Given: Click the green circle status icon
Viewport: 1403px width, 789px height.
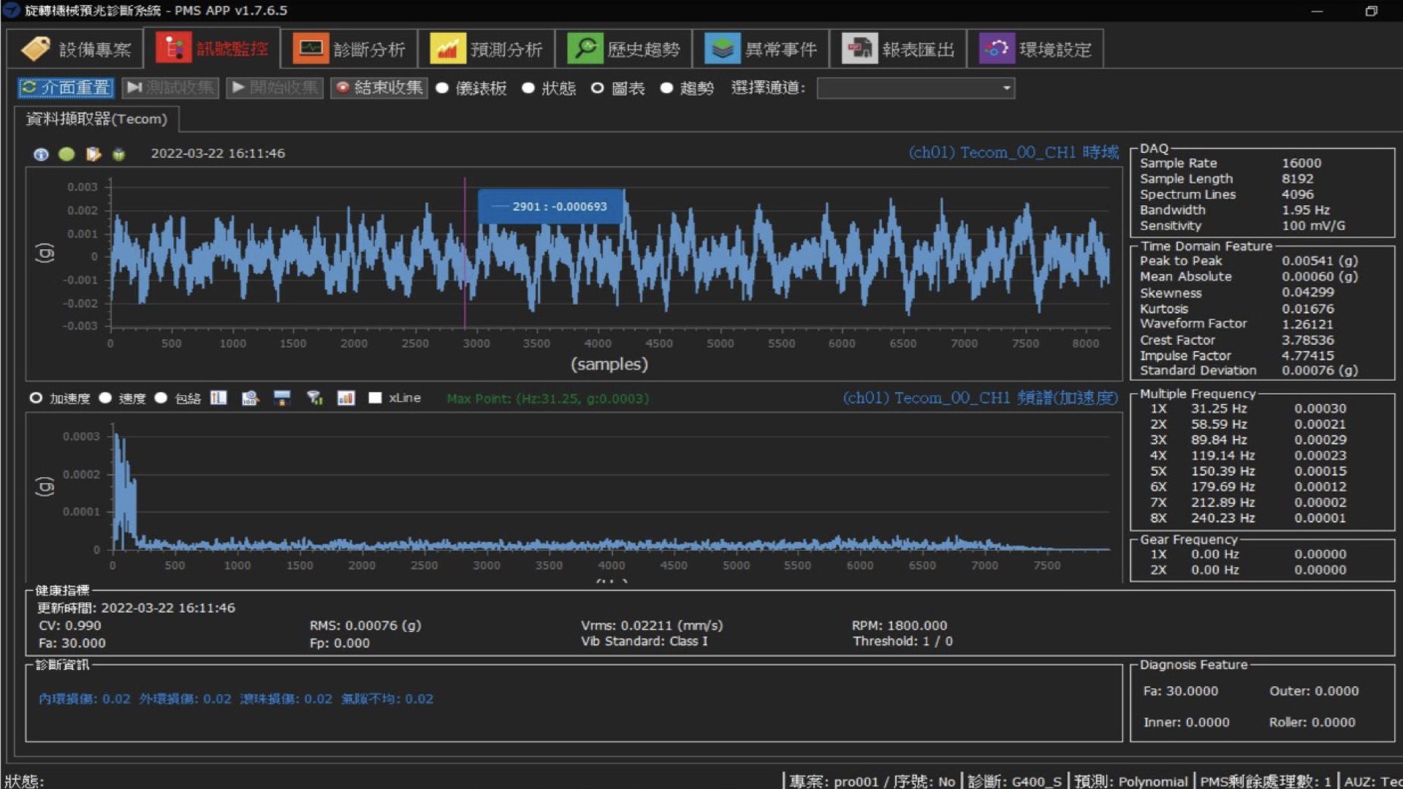Looking at the screenshot, I should (66, 154).
